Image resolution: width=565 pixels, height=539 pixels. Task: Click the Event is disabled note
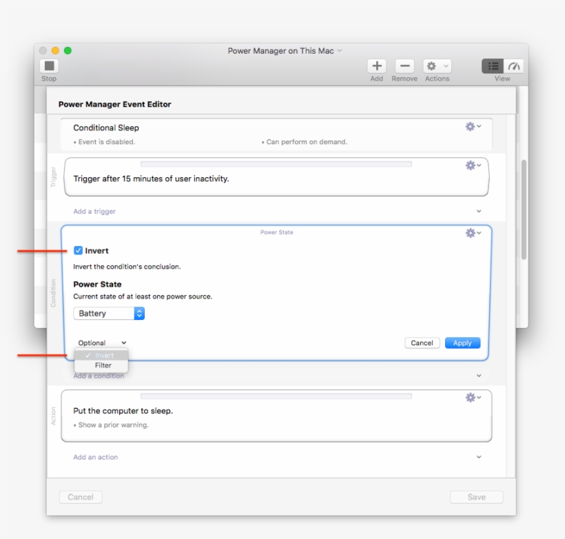[104, 142]
